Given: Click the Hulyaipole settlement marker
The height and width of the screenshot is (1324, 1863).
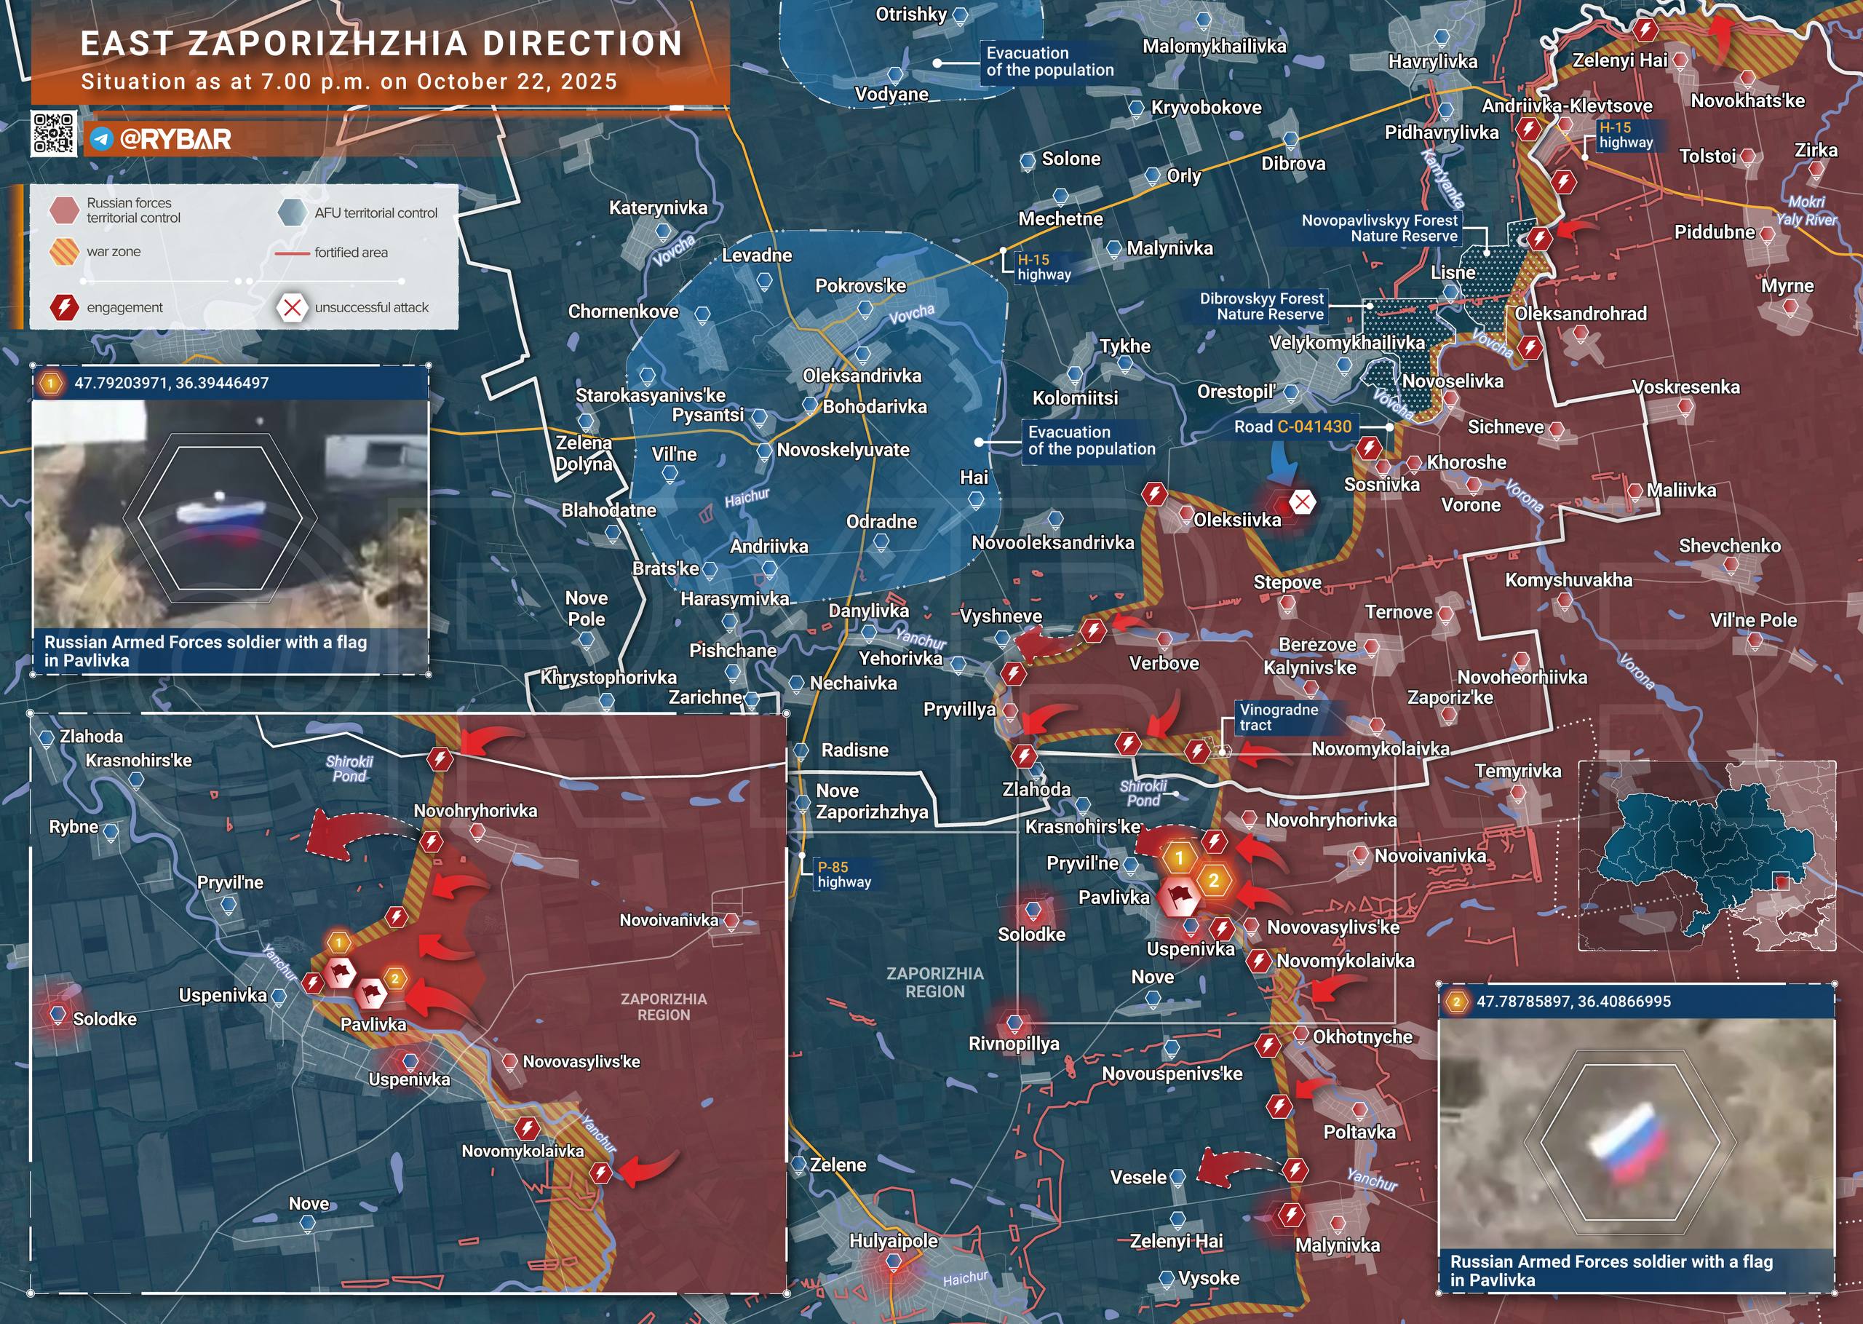Looking at the screenshot, I should pos(894,1262).
